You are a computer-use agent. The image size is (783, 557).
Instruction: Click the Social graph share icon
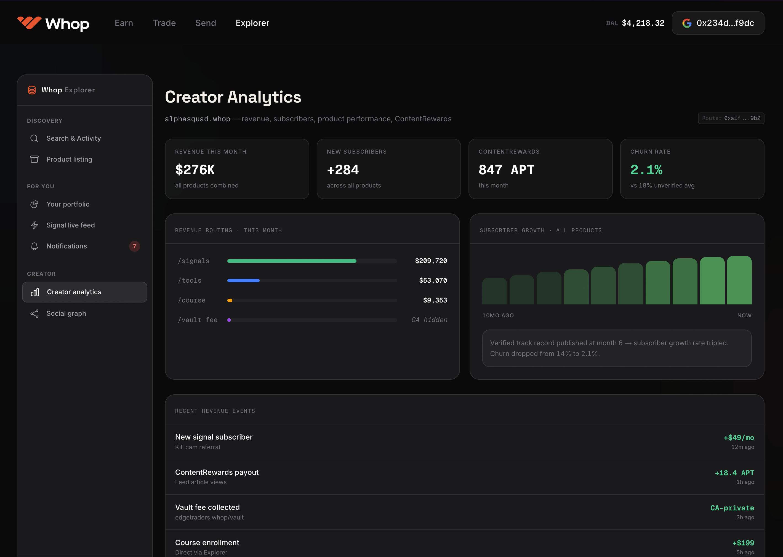click(x=34, y=314)
